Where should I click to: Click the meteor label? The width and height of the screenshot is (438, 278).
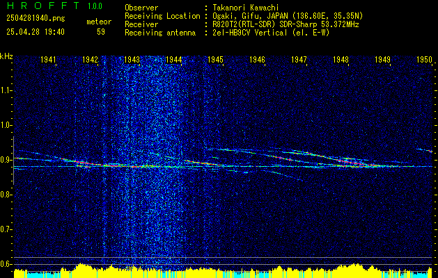[x=99, y=22]
